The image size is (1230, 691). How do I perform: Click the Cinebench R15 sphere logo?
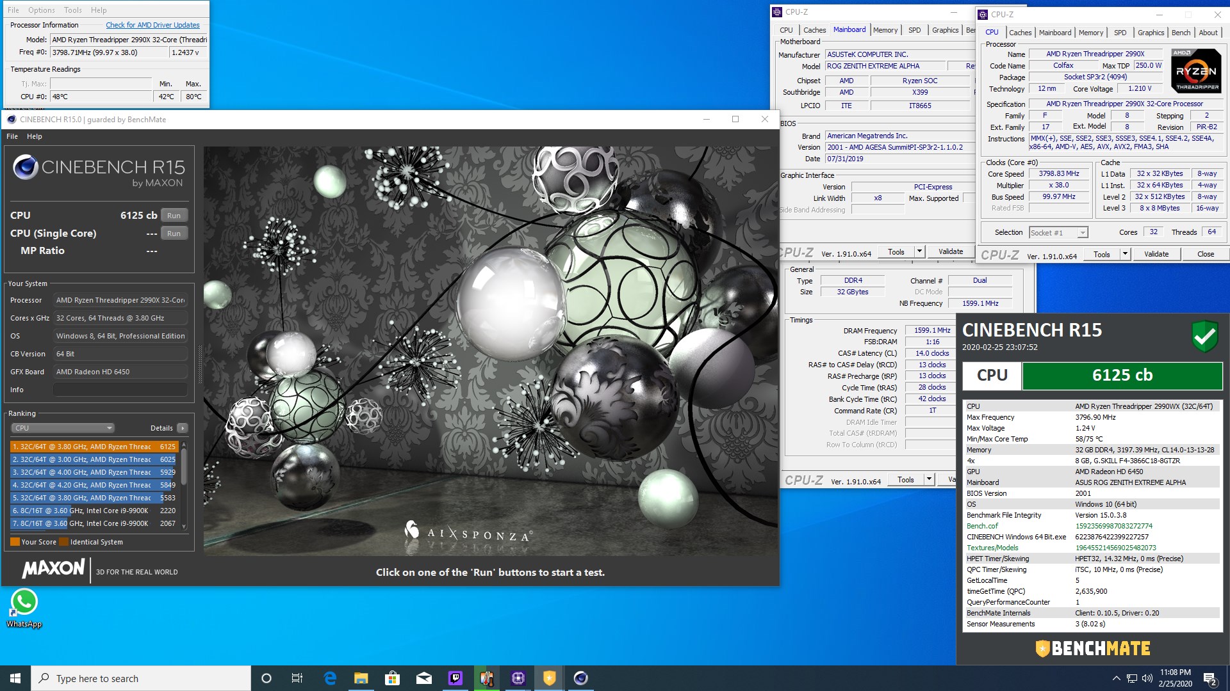[x=26, y=167]
